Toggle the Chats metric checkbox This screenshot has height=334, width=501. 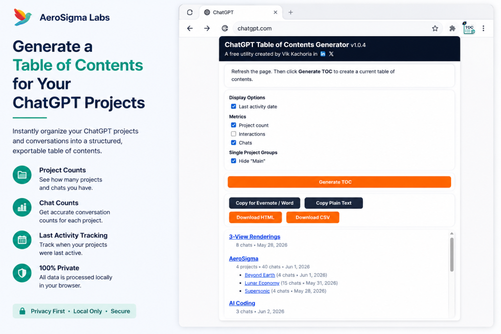(233, 142)
